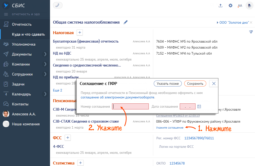Open the hamburger menu icon
Screen dimensions: 255x166
(x=6, y=14)
